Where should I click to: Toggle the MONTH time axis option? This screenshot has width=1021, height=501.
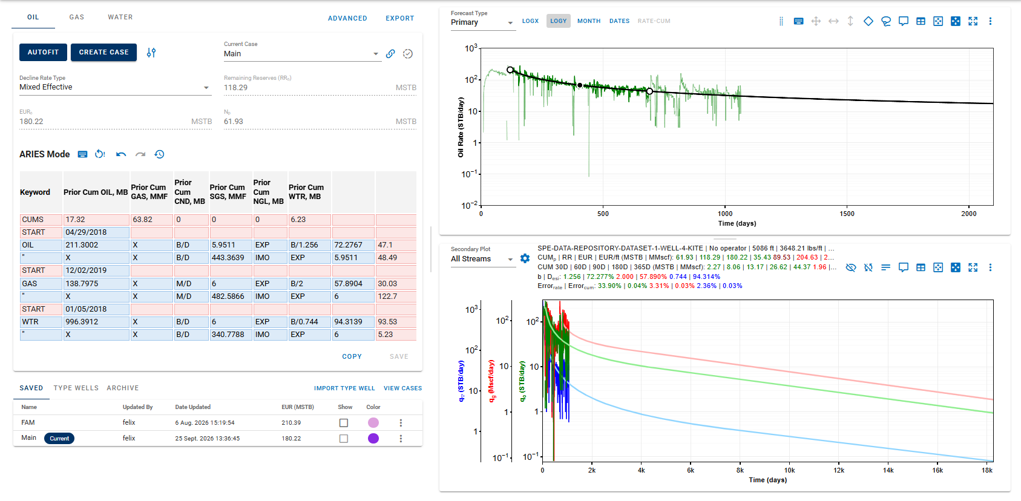(x=589, y=21)
